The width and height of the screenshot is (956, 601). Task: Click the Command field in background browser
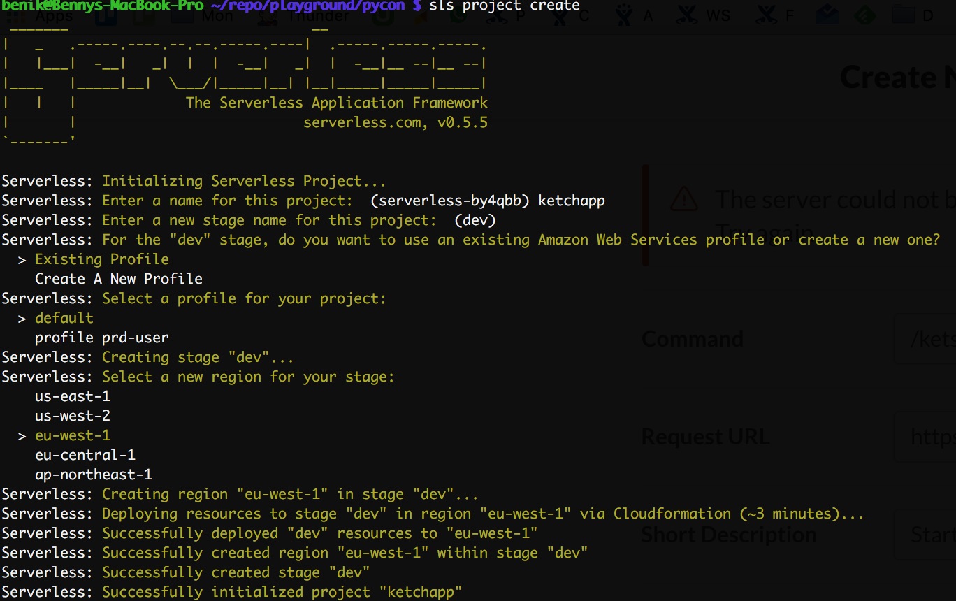click(925, 340)
